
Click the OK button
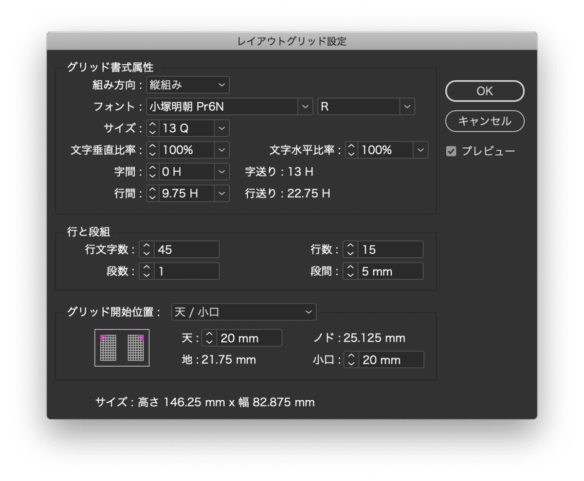pos(485,91)
